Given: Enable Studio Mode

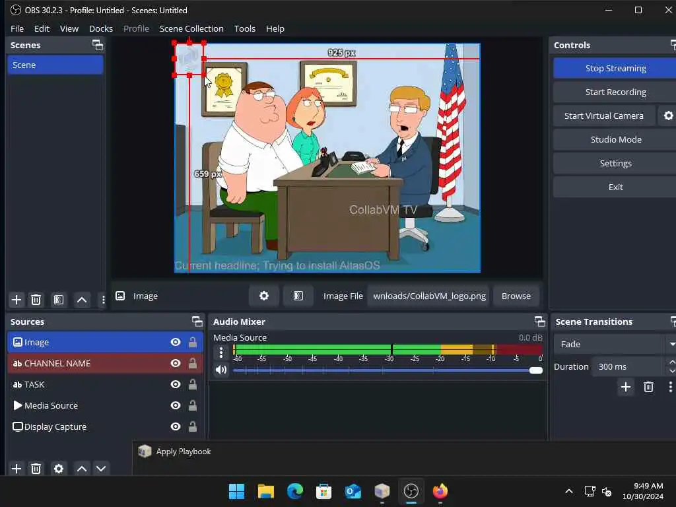Looking at the screenshot, I should click(615, 139).
